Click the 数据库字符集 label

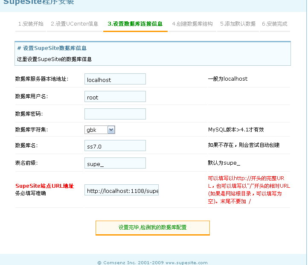(x=32, y=130)
